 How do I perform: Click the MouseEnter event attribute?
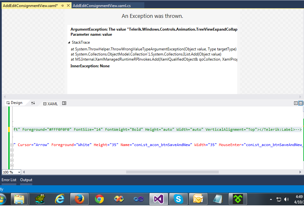click(261, 145)
